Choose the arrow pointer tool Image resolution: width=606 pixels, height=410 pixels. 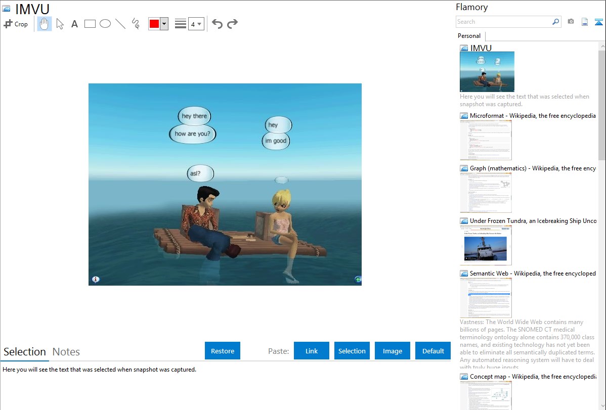click(60, 24)
